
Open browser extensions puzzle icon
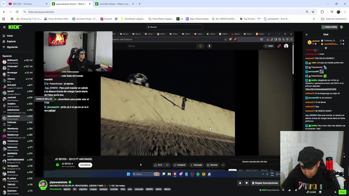tap(322, 12)
